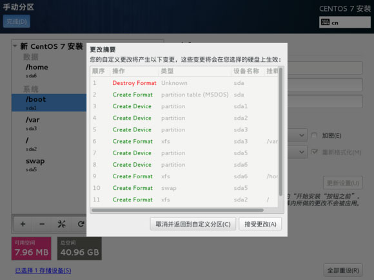
Task: Click the horizontal scrollbar of change summary
Action: click(x=178, y=210)
